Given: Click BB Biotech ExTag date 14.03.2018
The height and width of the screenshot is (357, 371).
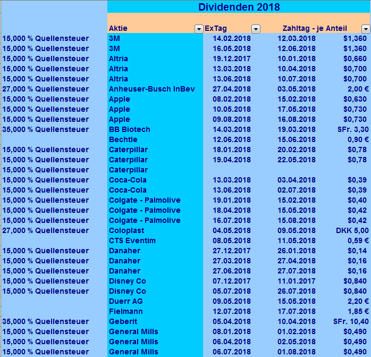Looking at the screenshot, I should pos(231,129).
